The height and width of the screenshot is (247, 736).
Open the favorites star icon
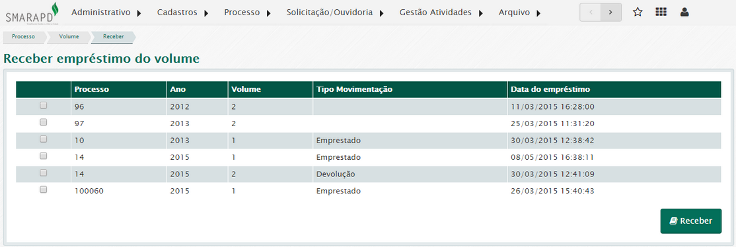pyautogui.click(x=638, y=12)
